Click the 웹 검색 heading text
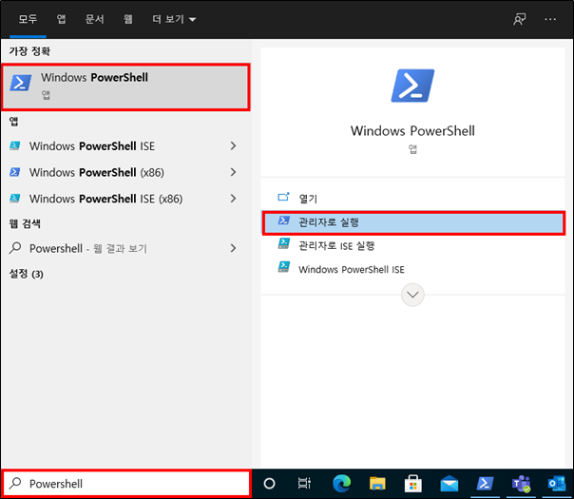 coord(25,223)
